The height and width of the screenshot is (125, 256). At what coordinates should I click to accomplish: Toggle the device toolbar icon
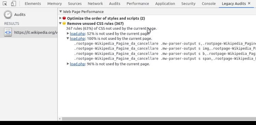(14, 4)
